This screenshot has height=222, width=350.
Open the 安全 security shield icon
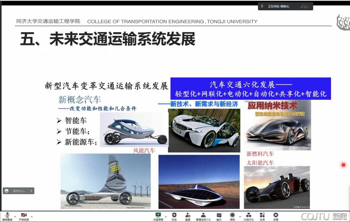click(174, 216)
